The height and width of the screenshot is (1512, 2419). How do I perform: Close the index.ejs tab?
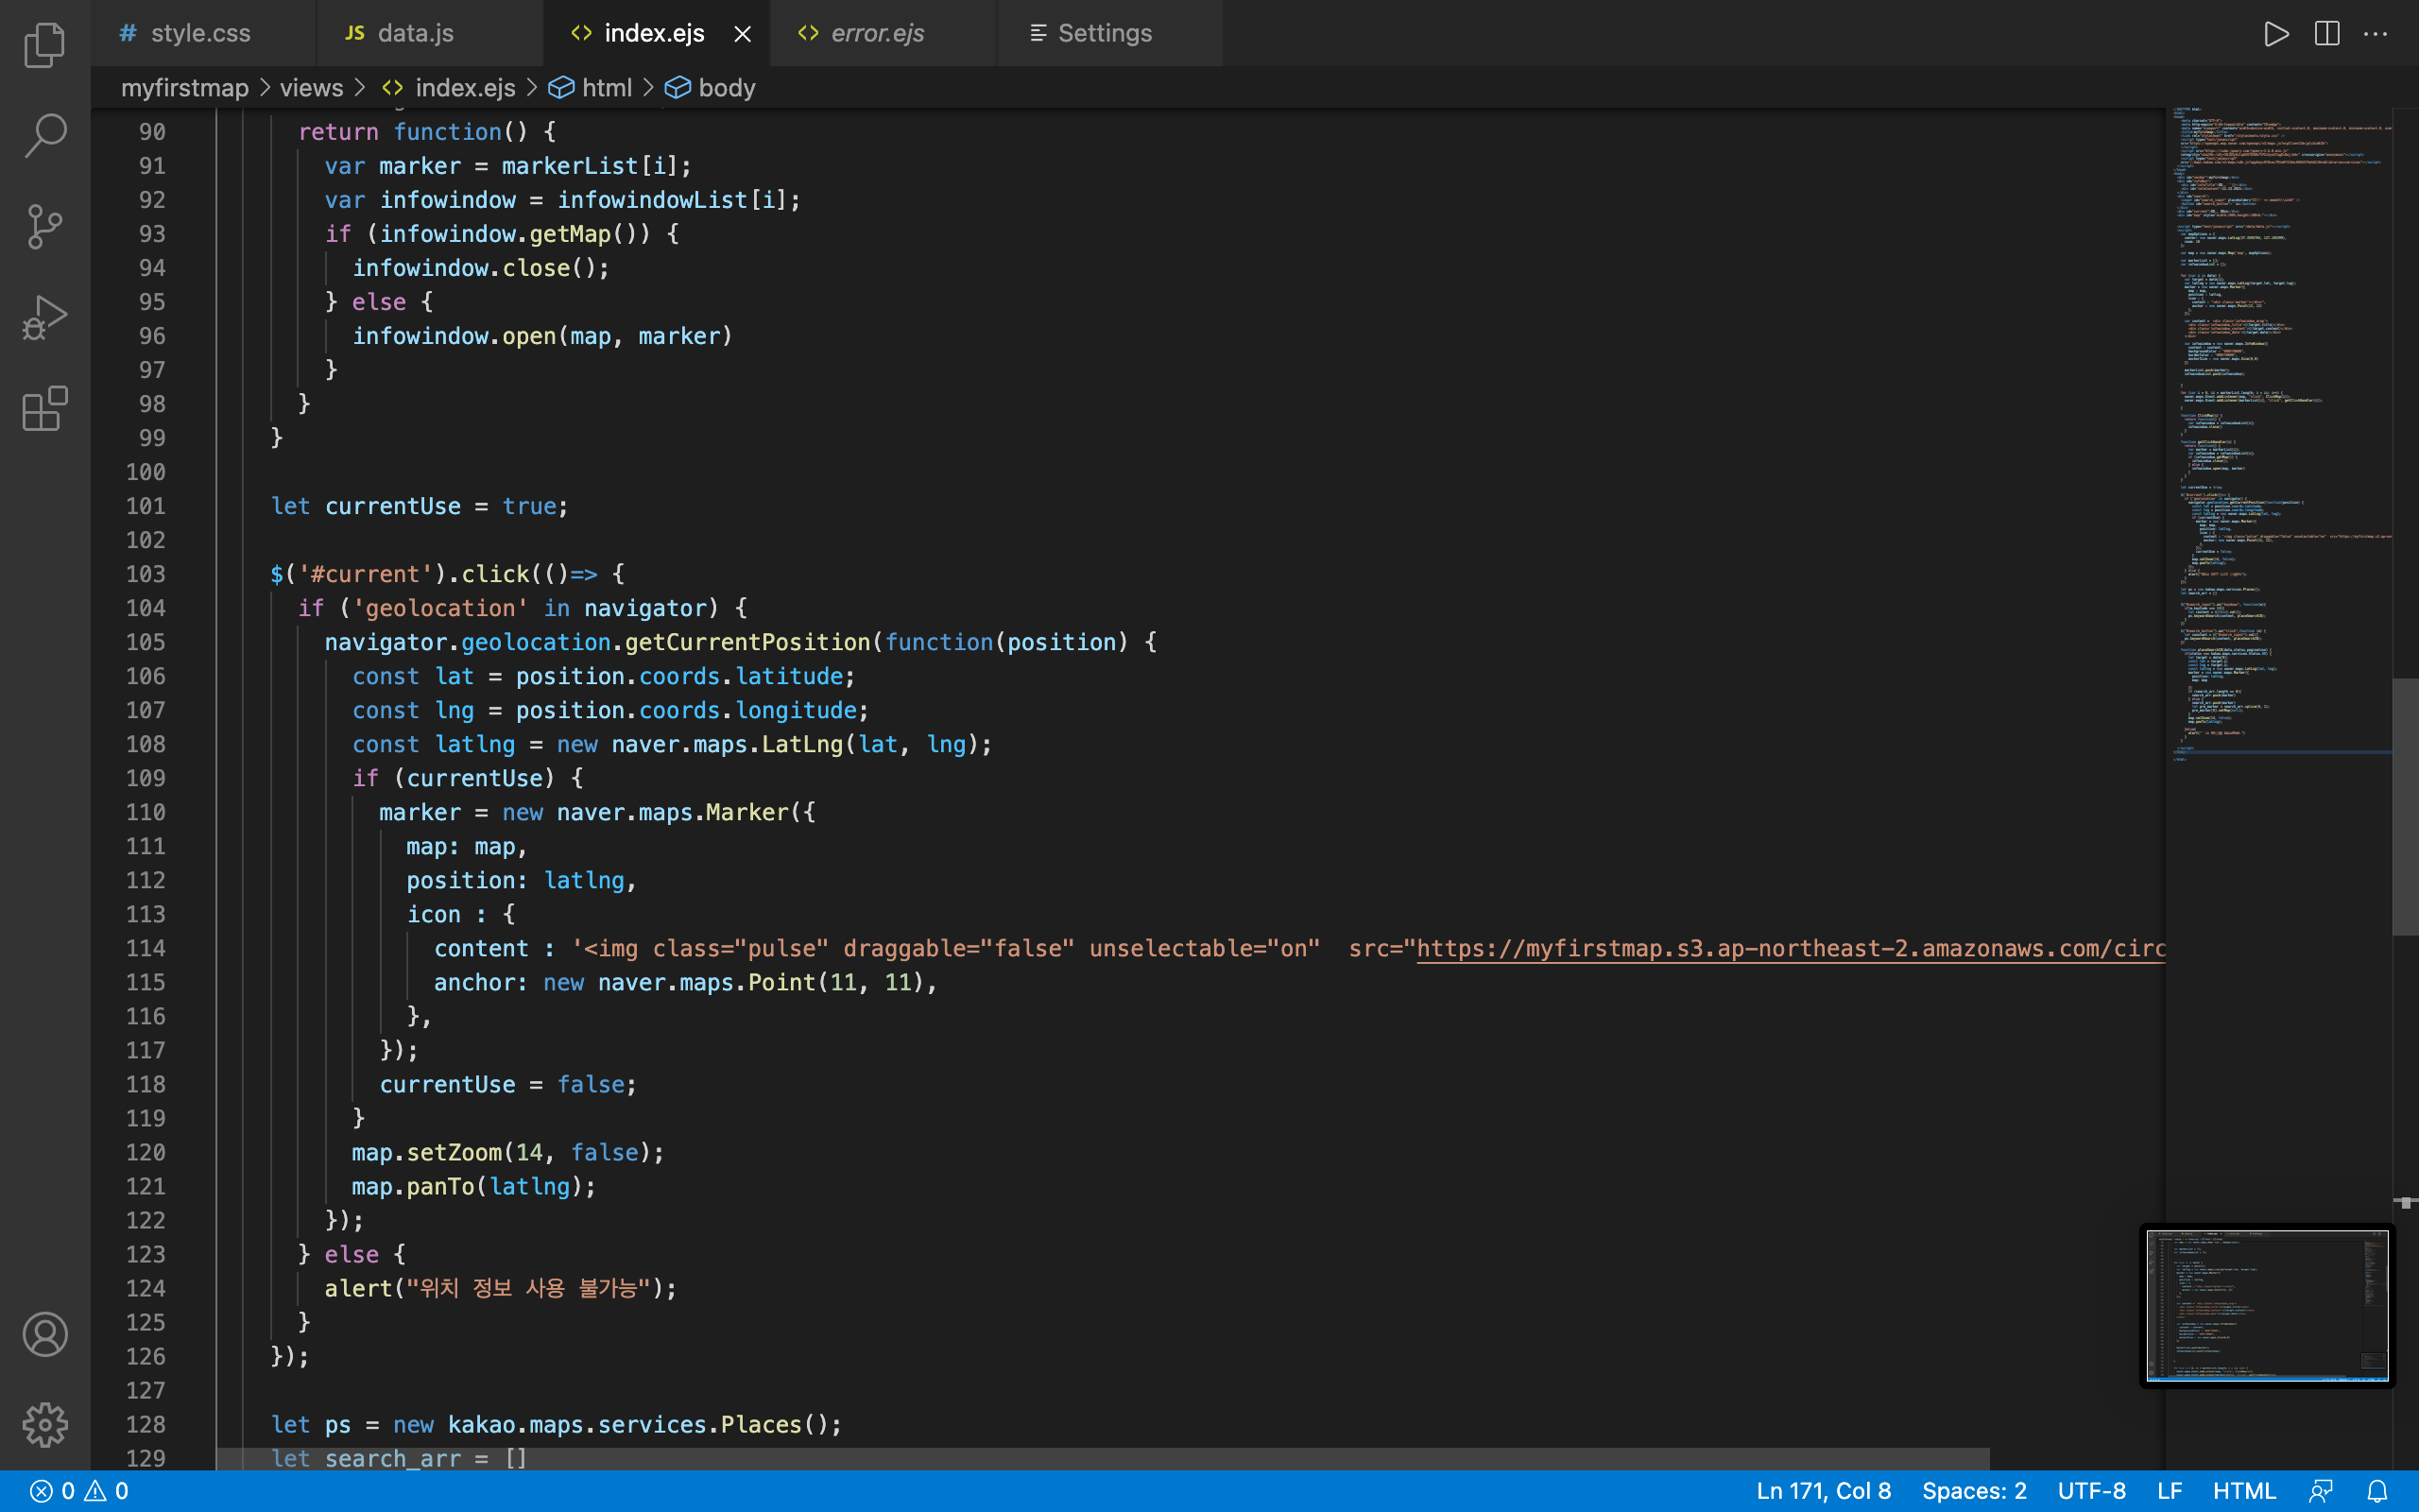coord(743,34)
